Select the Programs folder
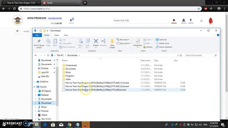Image resolution: width=228 pixels, height=128 pixels. click(x=70, y=76)
